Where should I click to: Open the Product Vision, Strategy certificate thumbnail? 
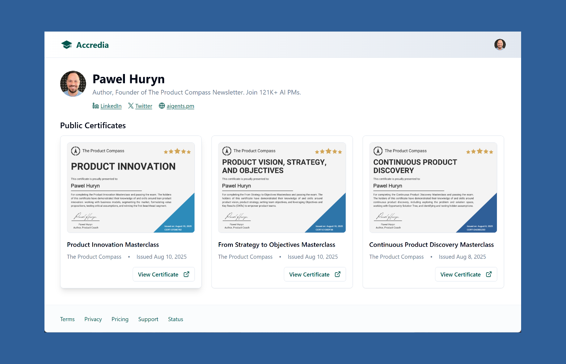[x=282, y=188]
